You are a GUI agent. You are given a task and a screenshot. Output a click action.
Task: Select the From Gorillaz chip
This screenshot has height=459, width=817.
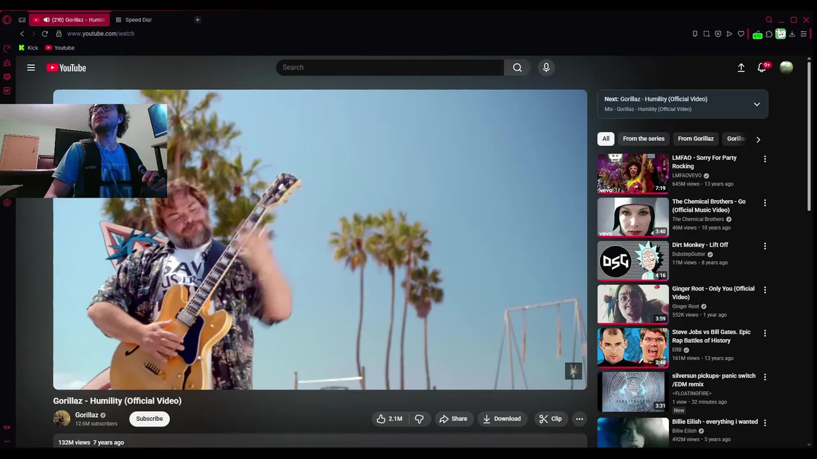coord(696,139)
